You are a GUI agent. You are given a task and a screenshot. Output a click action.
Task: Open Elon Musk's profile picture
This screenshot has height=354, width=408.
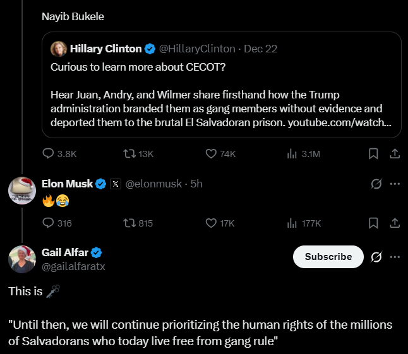pyautogui.click(x=21, y=190)
